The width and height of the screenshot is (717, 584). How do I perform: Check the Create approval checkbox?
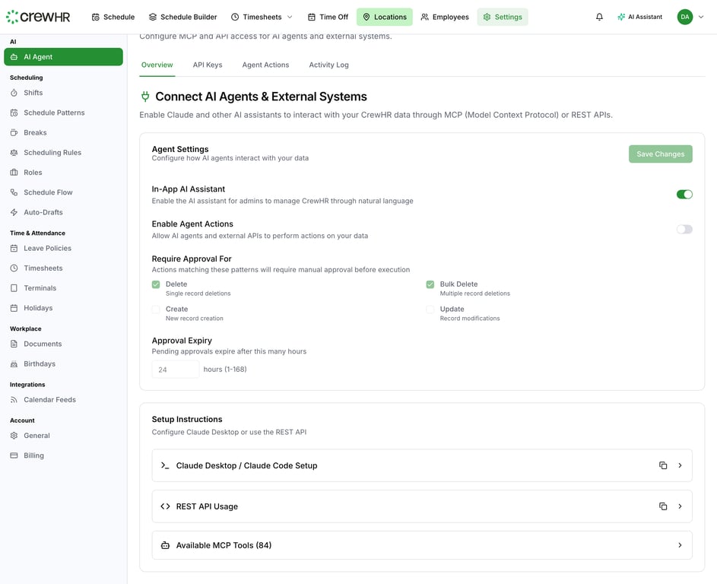[x=156, y=309]
